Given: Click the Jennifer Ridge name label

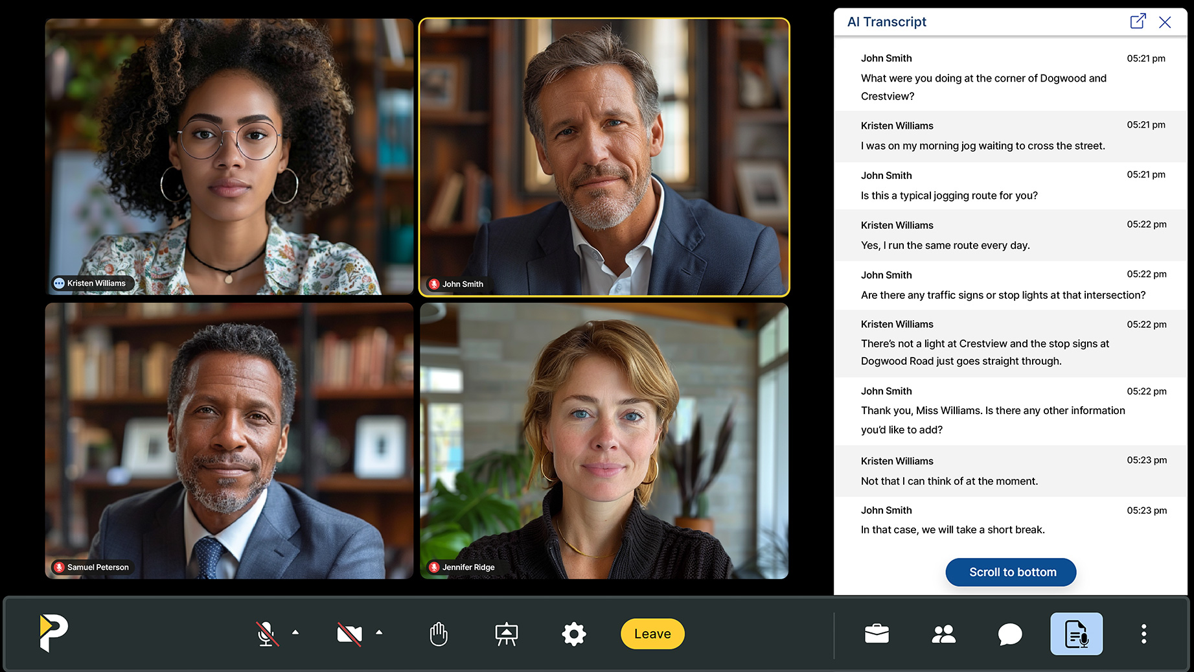Looking at the screenshot, I should click(468, 567).
